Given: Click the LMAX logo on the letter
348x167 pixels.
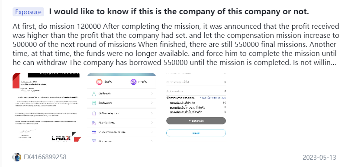Looking at the screenshot, I should (x=66, y=137).
